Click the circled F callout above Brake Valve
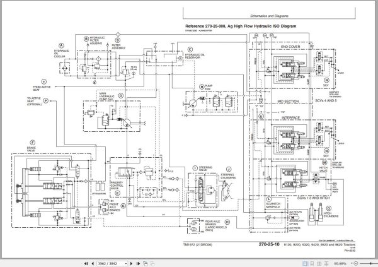This screenshot has width=378, height=267. coord(32,143)
